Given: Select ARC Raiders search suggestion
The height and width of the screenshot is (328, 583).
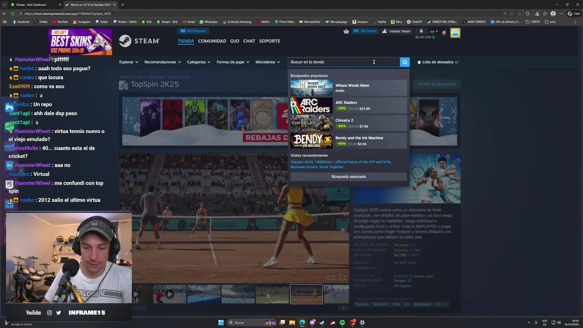Looking at the screenshot, I should coord(348,105).
